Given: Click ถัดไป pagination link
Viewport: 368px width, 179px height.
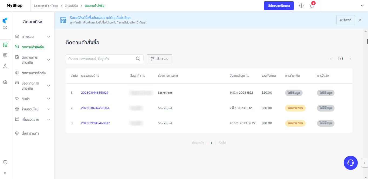Looking at the screenshot, I should pos(222,143).
